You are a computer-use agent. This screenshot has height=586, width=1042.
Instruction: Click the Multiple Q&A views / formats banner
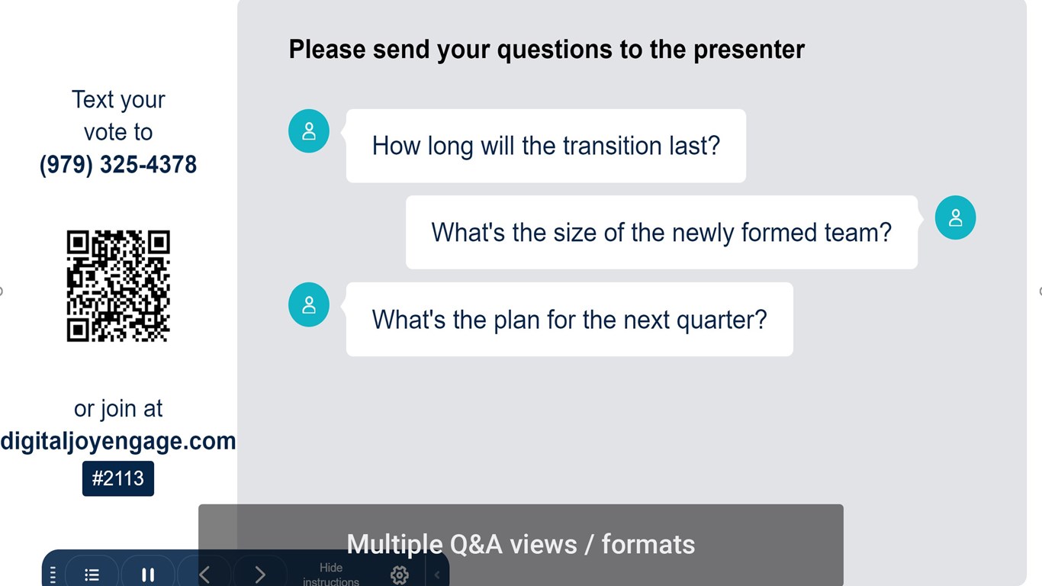[521, 544]
